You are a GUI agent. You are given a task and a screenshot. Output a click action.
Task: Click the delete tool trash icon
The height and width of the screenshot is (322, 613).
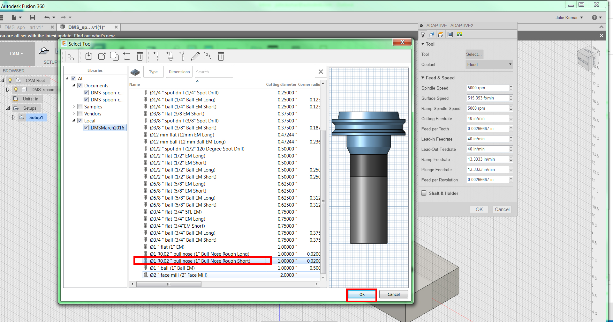click(x=221, y=56)
